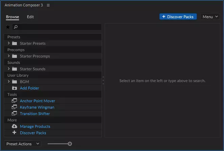The width and height of the screenshot is (224, 151).
Task: Switch to the Browse tab
Action: coord(12,17)
